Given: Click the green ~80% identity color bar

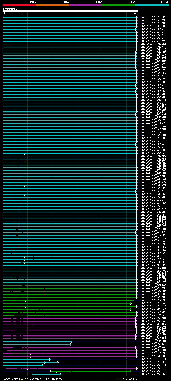Looking at the screenshot, I should point(119,5).
